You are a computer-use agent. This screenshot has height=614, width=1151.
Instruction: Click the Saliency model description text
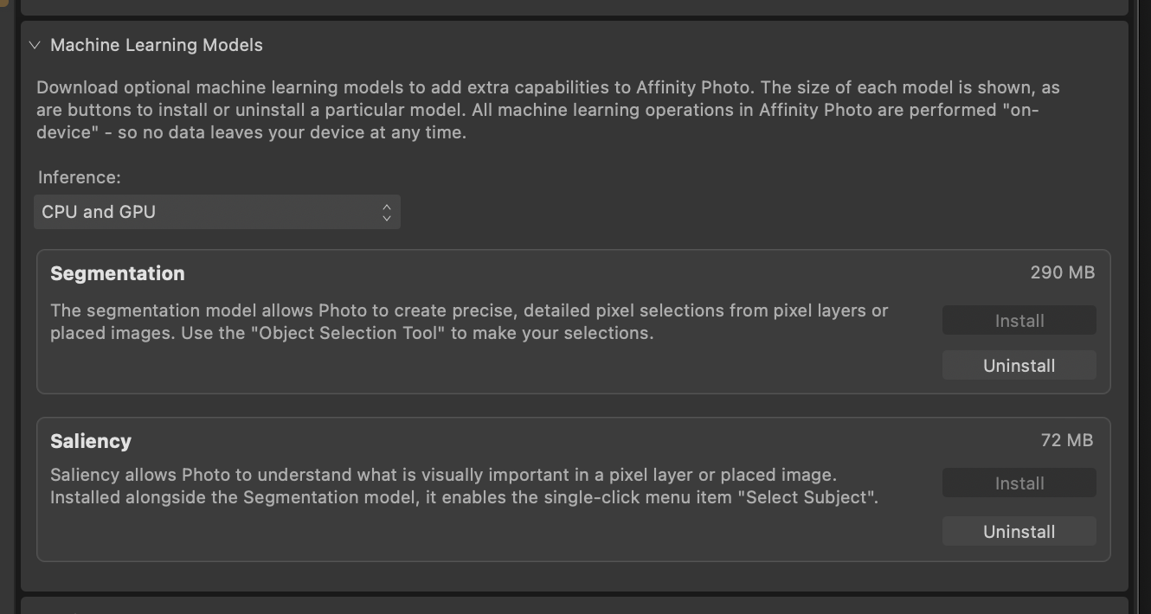click(x=464, y=486)
